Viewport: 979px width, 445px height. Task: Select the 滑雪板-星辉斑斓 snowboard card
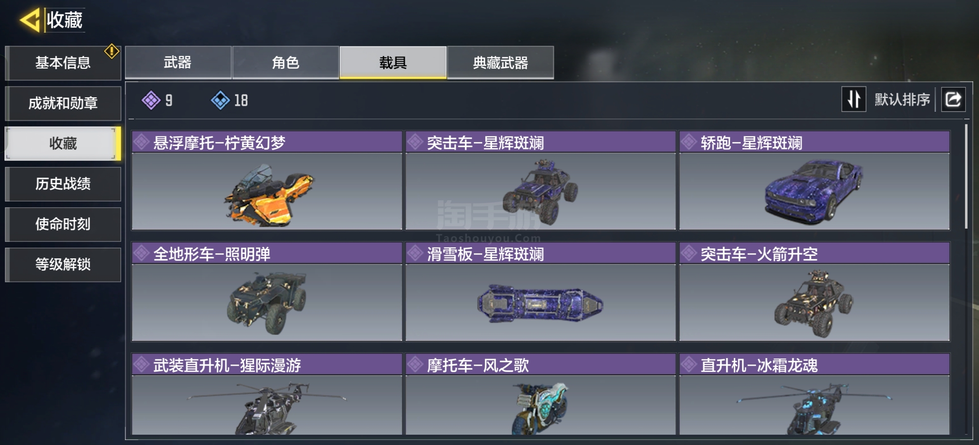[x=541, y=292]
